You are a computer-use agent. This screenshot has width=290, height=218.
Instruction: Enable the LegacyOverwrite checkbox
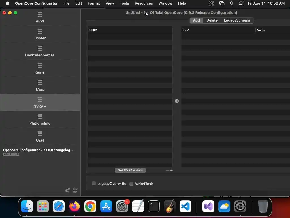[x=94, y=184]
